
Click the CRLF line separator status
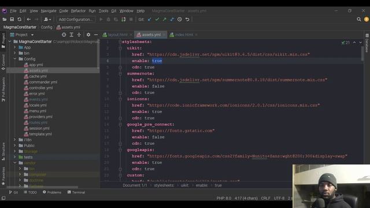point(265,198)
